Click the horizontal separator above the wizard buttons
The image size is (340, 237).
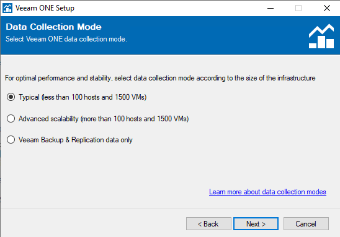(x=170, y=209)
